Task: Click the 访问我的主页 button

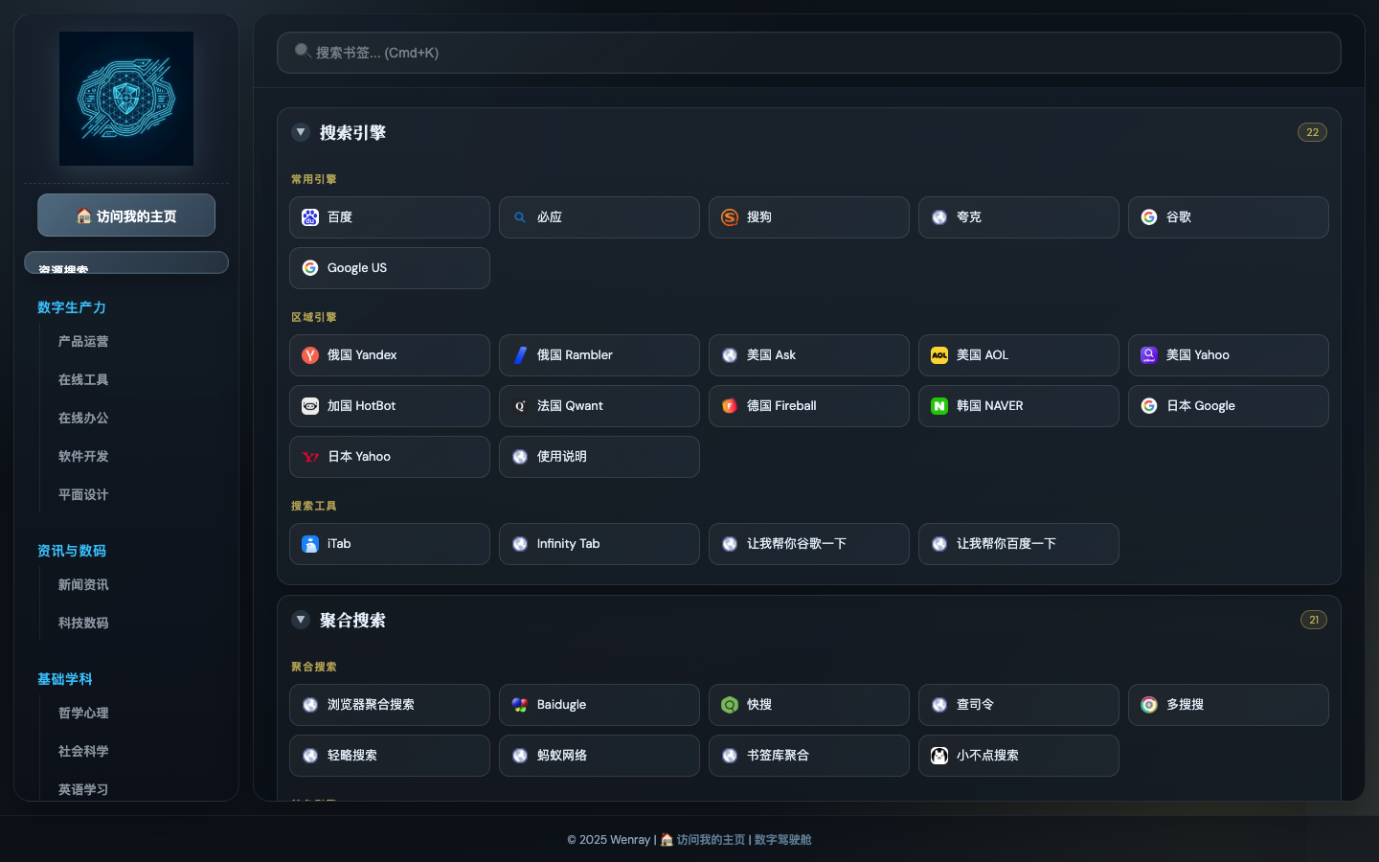Action: [126, 215]
